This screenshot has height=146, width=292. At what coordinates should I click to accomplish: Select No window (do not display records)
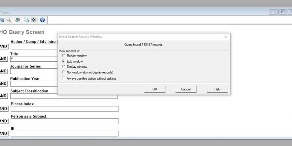64,72
